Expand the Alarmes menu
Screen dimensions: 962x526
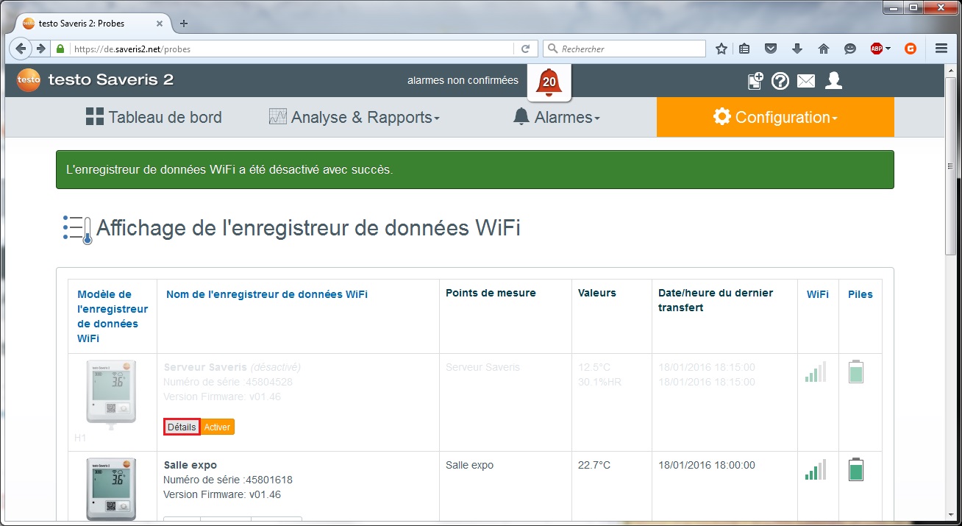click(x=556, y=117)
